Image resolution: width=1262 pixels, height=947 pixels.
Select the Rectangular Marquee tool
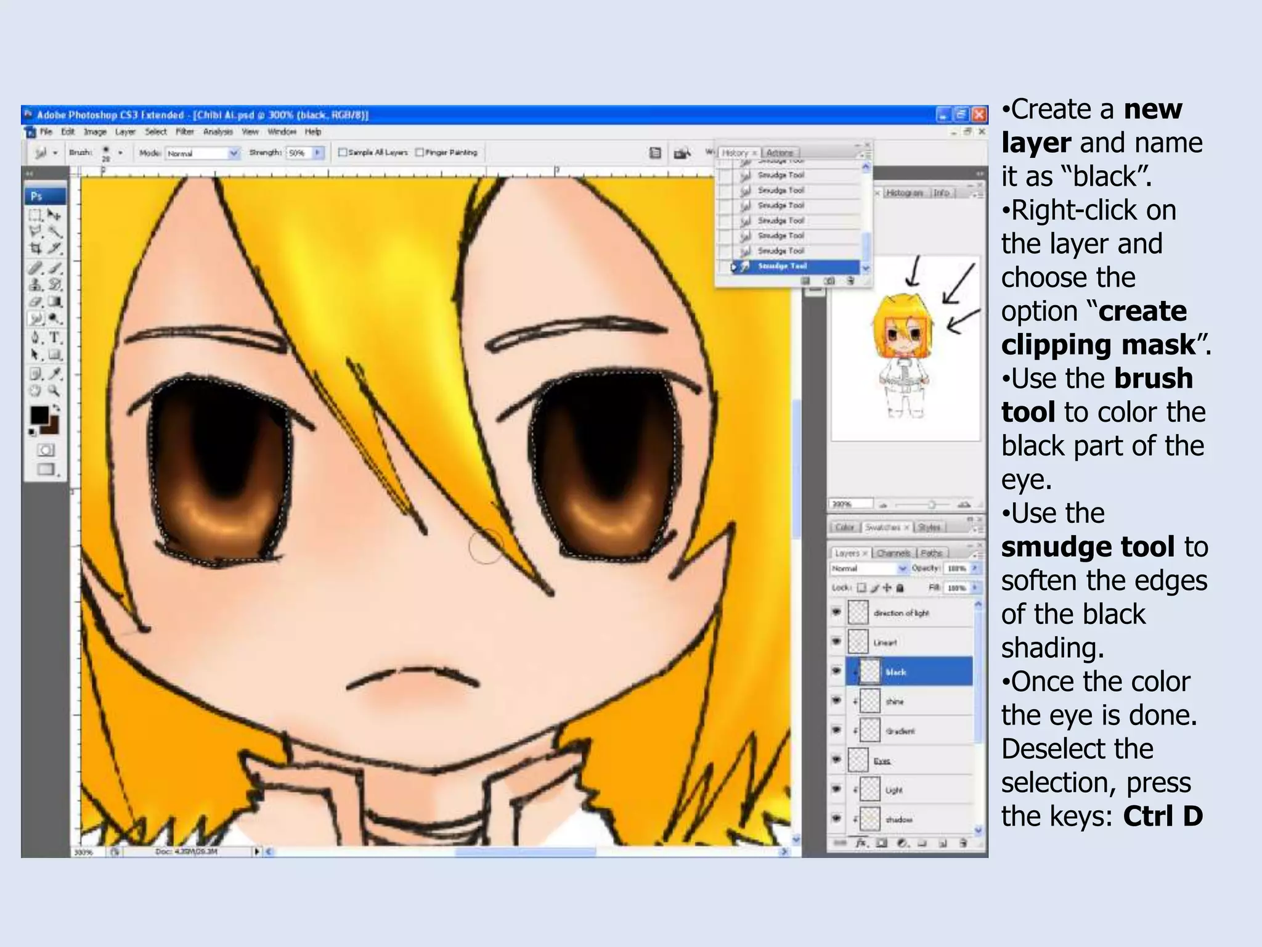pos(35,215)
